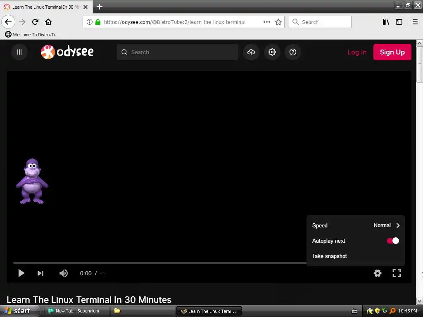This screenshot has height=317, width=423.
Task: Reload the current page
Action: (x=35, y=22)
